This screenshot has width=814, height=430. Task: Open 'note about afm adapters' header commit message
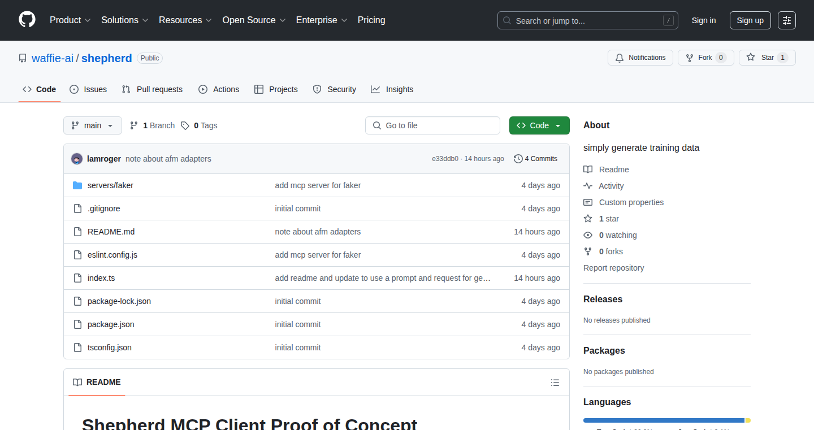[168, 159]
